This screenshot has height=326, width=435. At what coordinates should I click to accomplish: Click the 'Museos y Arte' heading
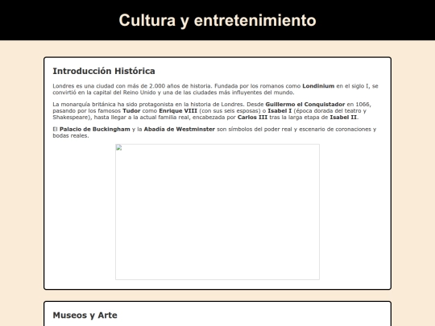(85, 316)
